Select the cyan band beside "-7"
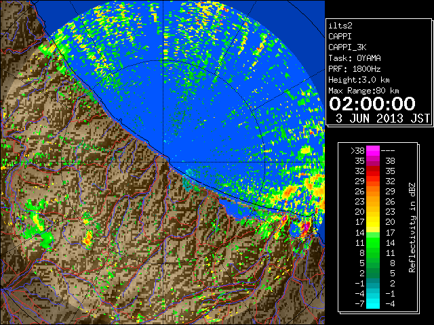The height and width of the screenshot is (325, 434). [373, 303]
